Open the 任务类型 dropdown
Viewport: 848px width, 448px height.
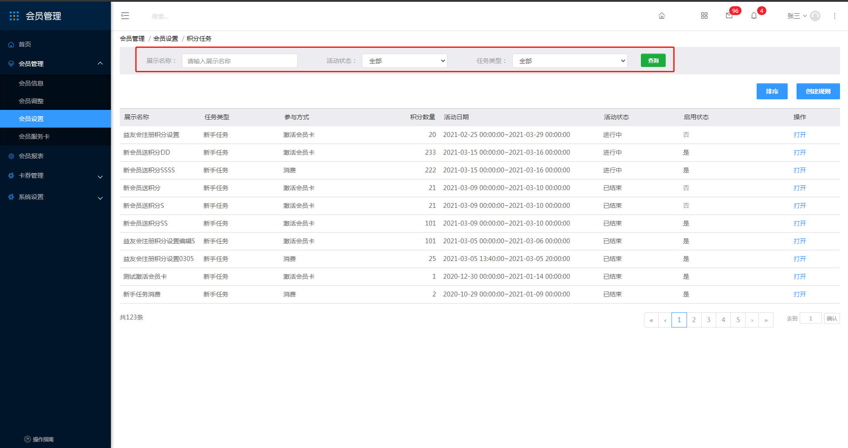pyautogui.click(x=570, y=61)
